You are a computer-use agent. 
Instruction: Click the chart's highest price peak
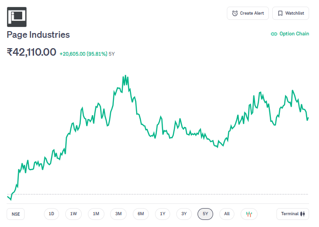coord(126,76)
